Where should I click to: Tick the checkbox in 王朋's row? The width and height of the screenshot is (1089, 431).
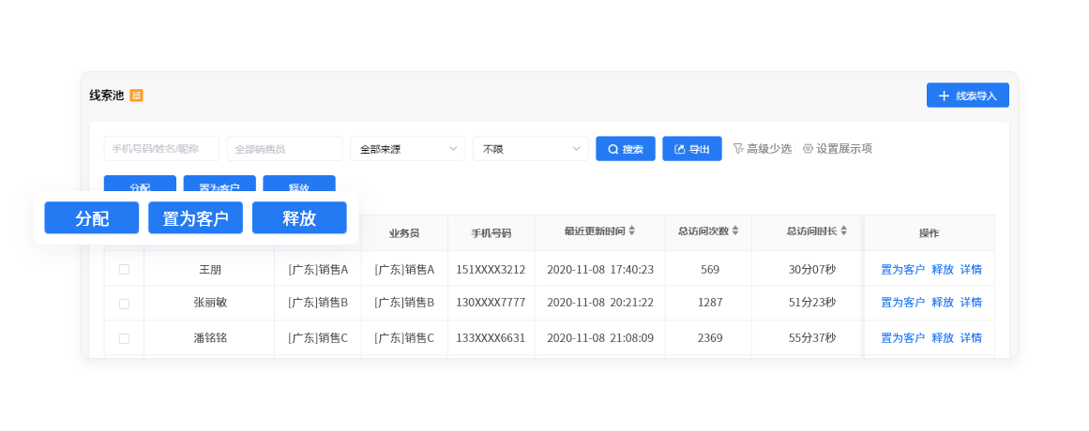point(125,269)
